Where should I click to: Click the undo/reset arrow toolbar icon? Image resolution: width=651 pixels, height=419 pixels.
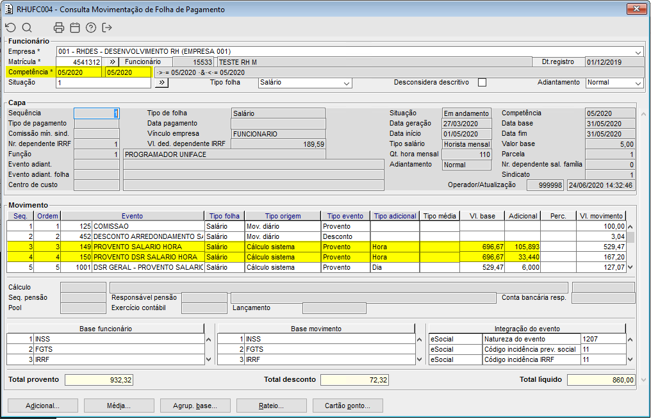(10, 28)
